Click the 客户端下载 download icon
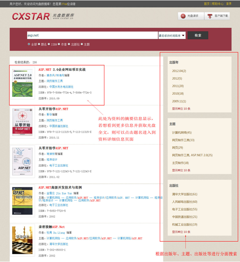The height and width of the screenshot is (262, 240). (210, 16)
